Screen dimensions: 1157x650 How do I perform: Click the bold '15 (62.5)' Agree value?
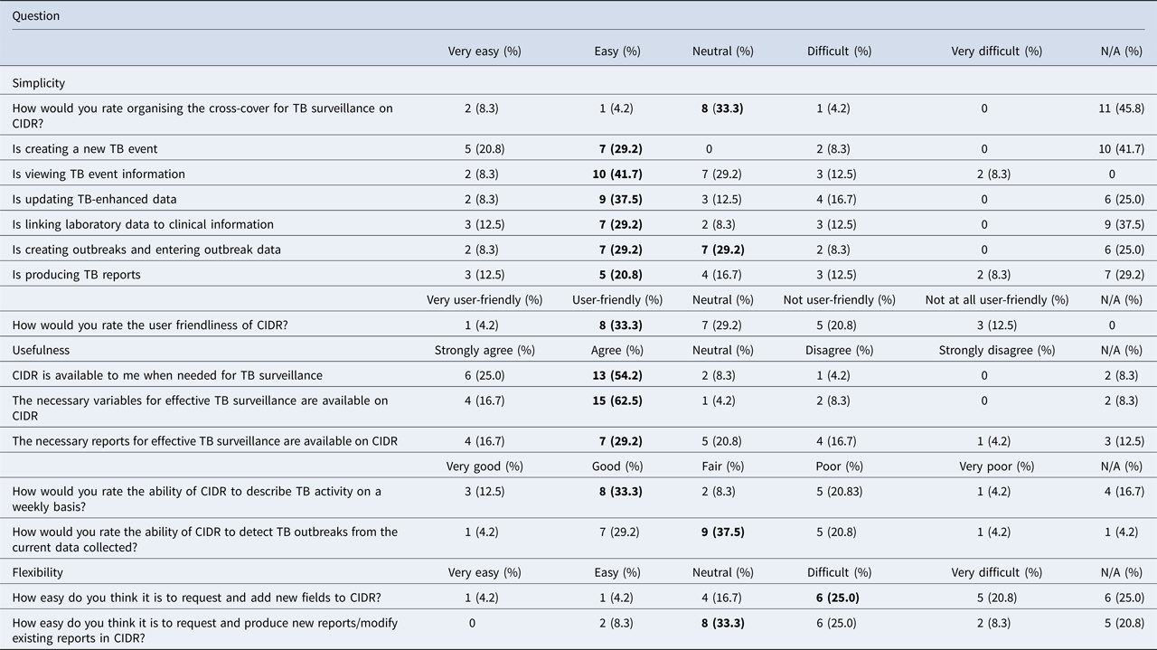pos(617,400)
